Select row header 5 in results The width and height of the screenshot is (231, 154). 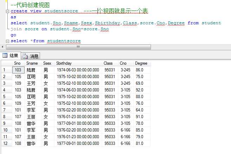pyautogui.click(x=7, y=97)
